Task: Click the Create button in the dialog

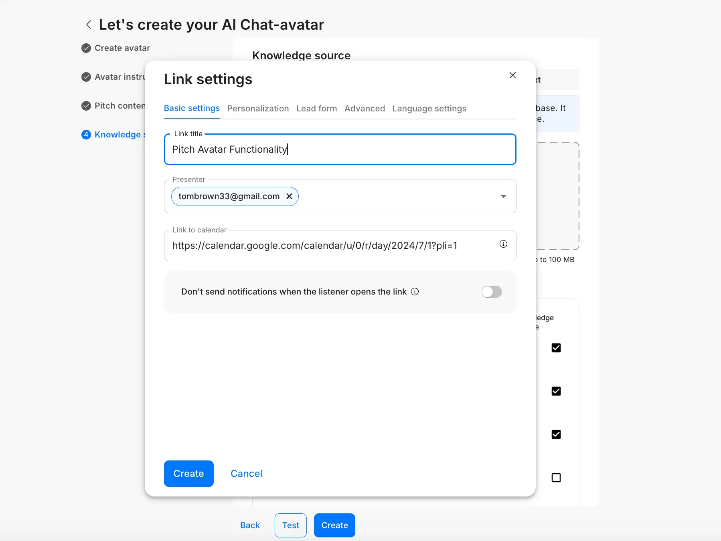Action: coord(188,473)
